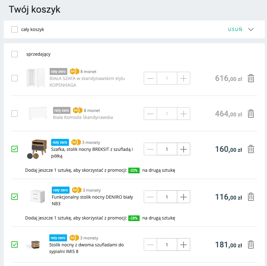Remove IMIS 8 stolik via trash icon

coord(251,244)
